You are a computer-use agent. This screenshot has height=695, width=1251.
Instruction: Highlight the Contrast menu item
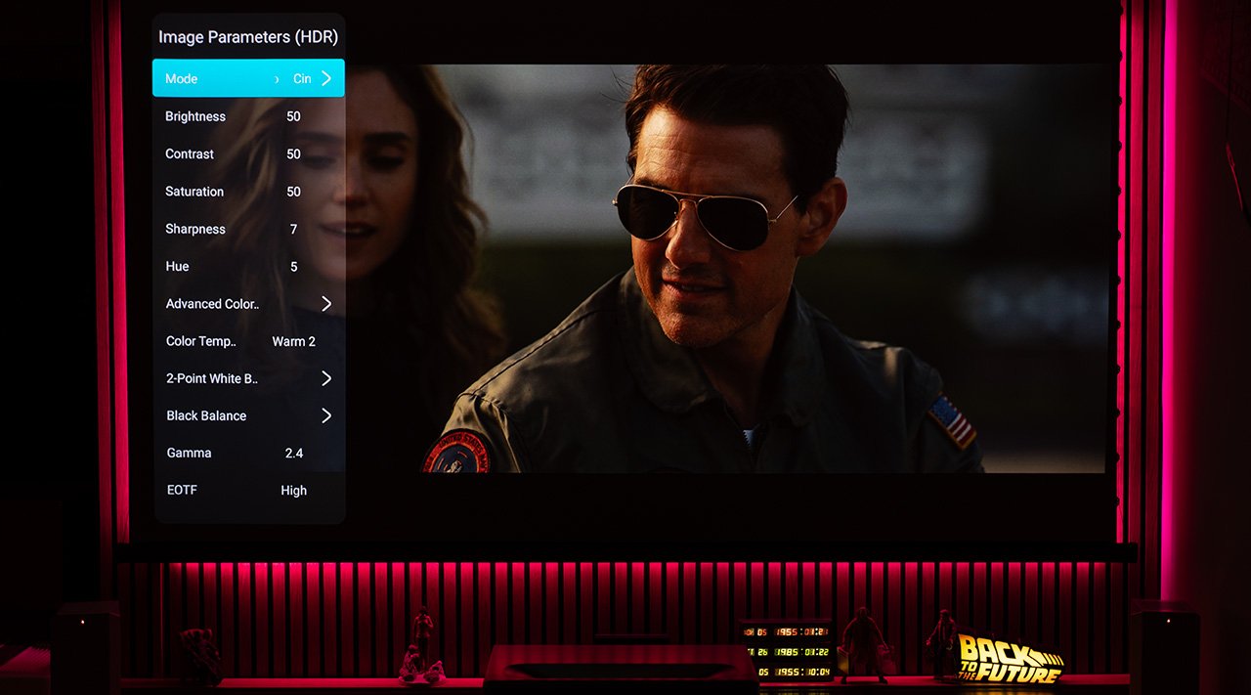[x=190, y=154]
